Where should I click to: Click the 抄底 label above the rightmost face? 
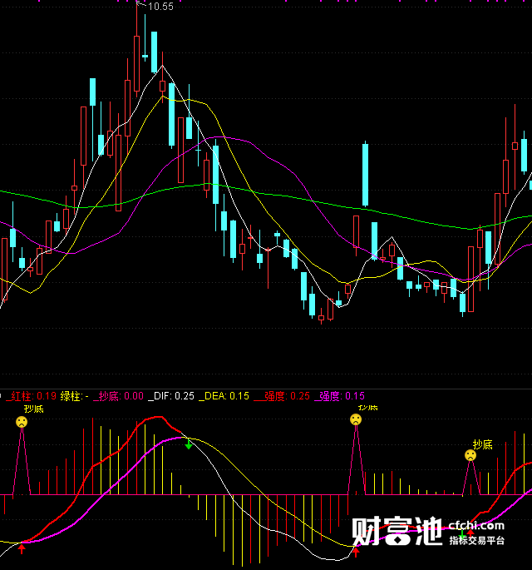pyautogui.click(x=483, y=444)
